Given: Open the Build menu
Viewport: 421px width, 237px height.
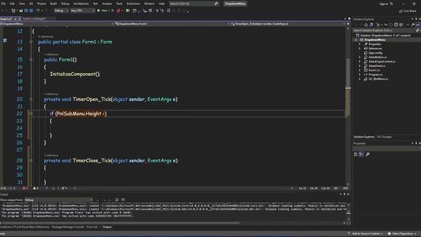Looking at the screenshot, I should tap(53, 3).
